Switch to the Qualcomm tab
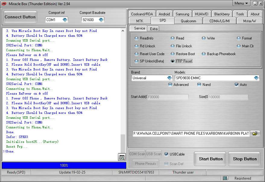265x182 pixels. pyautogui.click(x=188, y=21)
